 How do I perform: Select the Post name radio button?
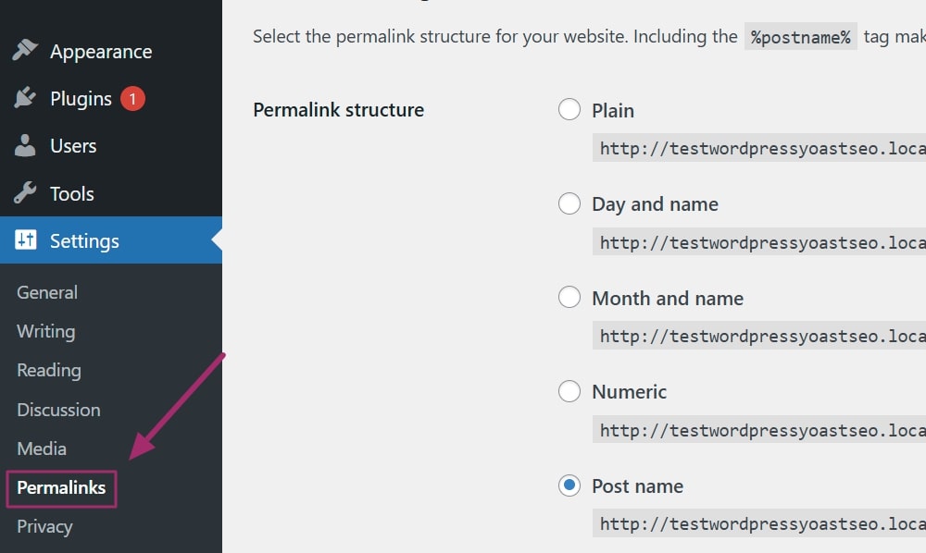(x=569, y=485)
